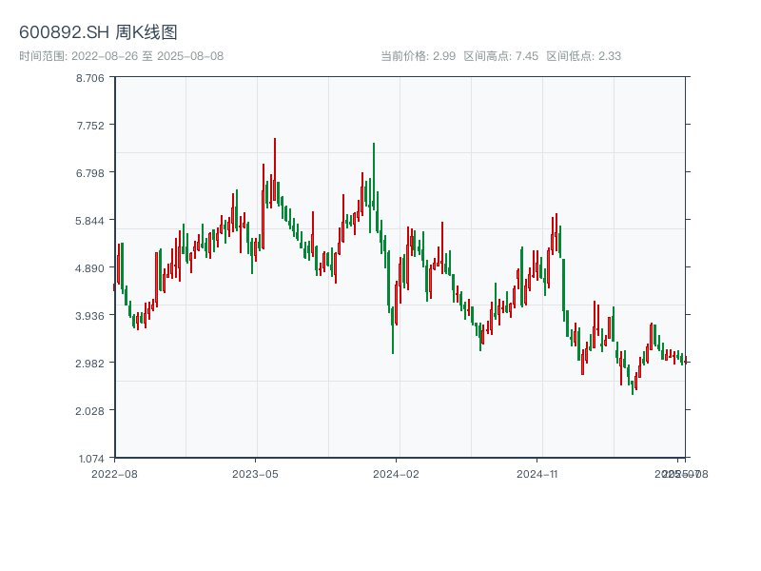The width and height of the screenshot is (761, 571).
Task: Click the 区间低点: 2.33 label
Action: pos(584,56)
